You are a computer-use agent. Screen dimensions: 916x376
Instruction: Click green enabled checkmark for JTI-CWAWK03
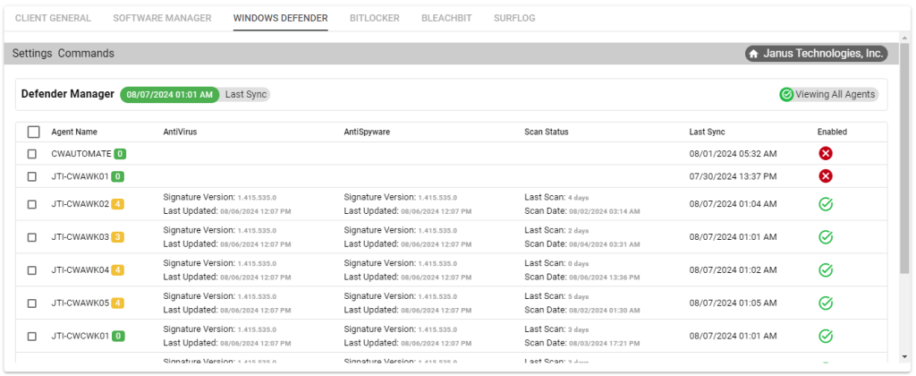point(826,237)
